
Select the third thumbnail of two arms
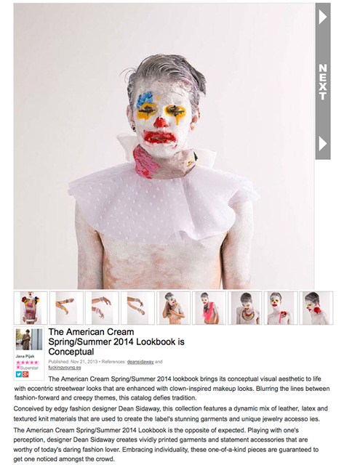coord(102,308)
